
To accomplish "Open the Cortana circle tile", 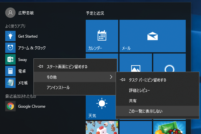I will [x=170, y=63].
